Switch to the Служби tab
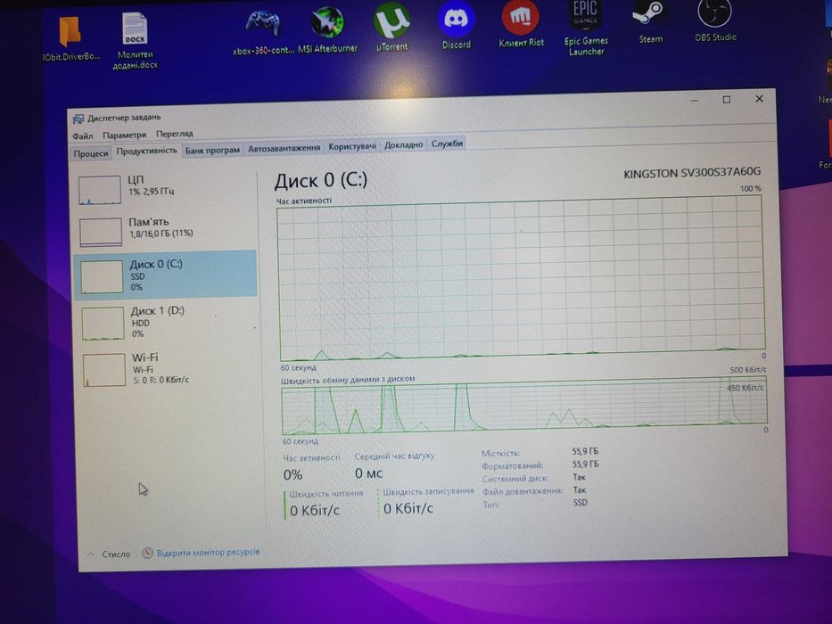Image resolution: width=832 pixels, height=624 pixels. pyautogui.click(x=447, y=144)
